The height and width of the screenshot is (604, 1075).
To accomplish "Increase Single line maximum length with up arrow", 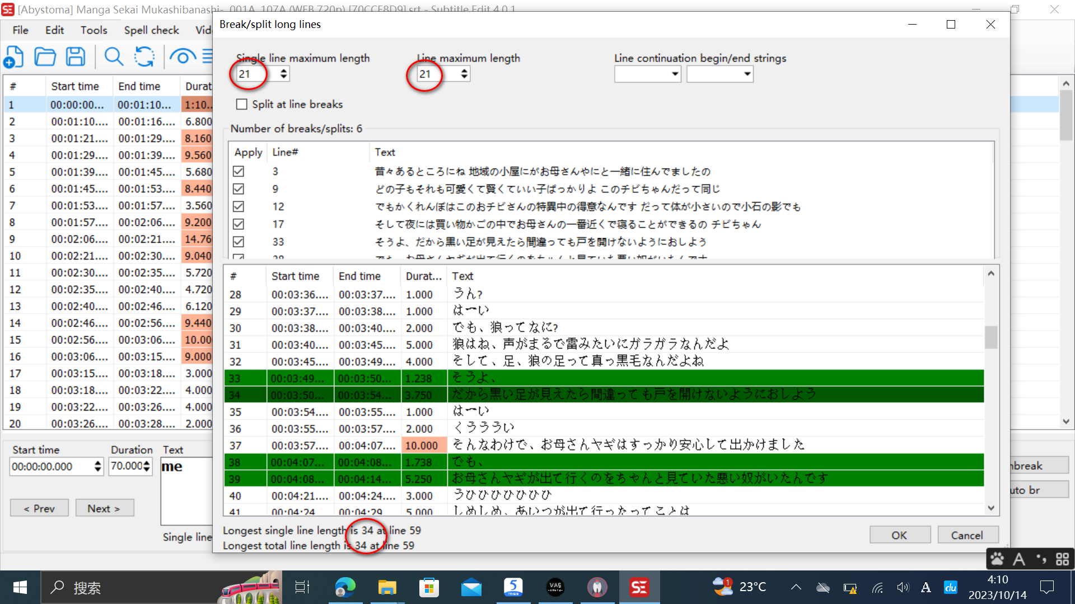I will pos(283,70).
